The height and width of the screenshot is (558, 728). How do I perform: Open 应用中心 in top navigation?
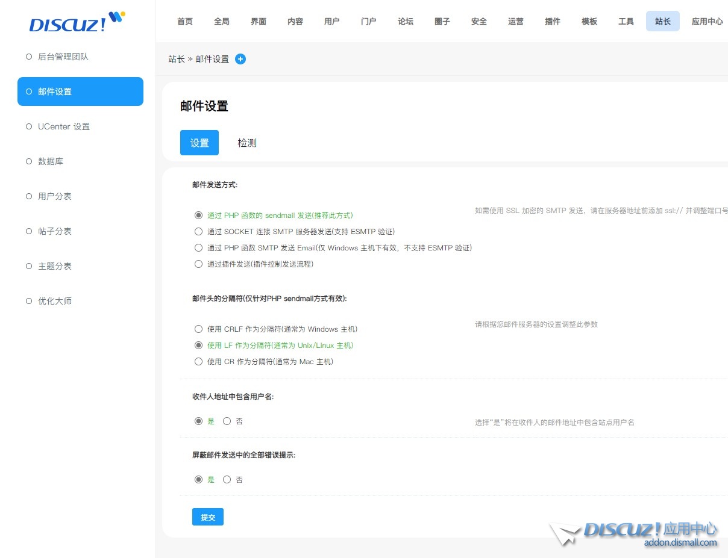click(707, 21)
